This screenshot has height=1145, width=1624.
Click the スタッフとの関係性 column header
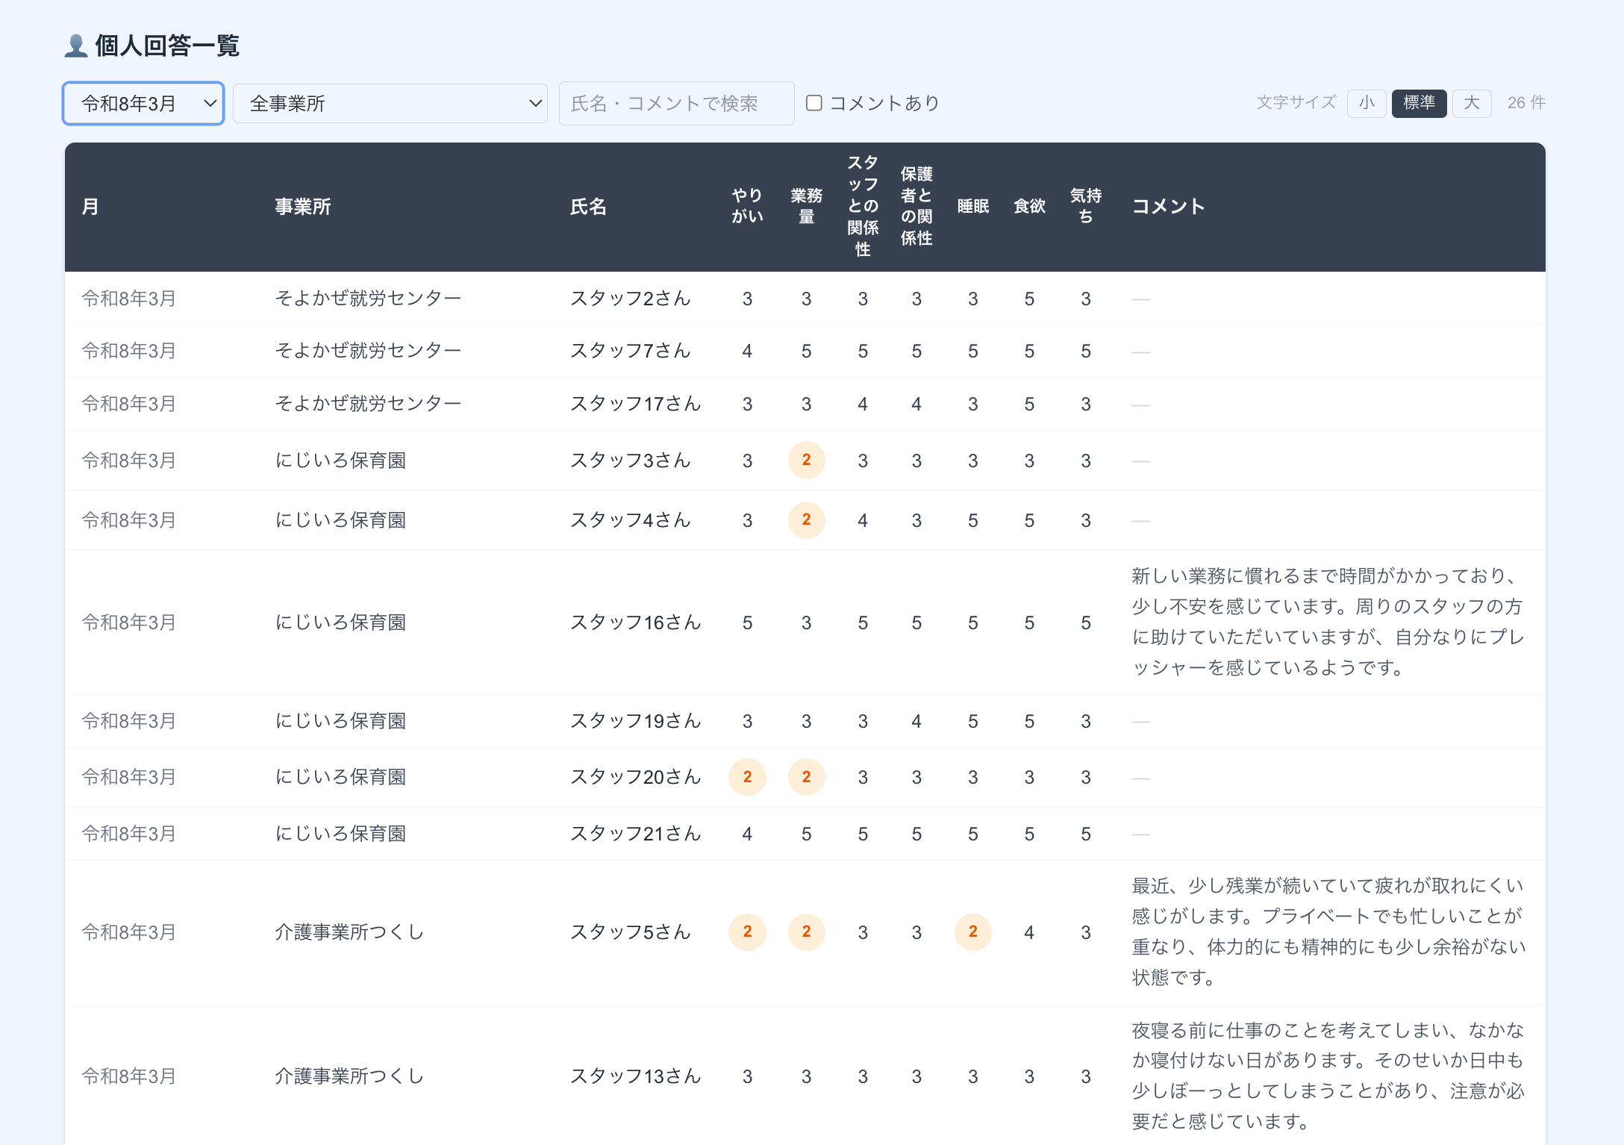[863, 206]
